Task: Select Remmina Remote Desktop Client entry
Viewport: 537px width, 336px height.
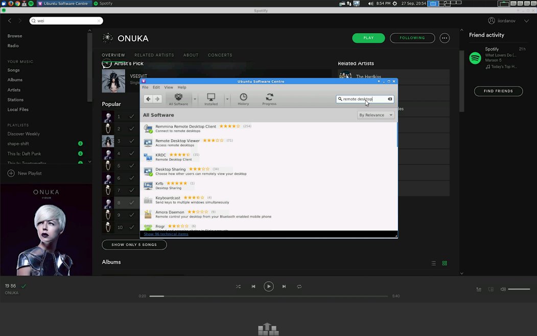Action: click(185, 126)
